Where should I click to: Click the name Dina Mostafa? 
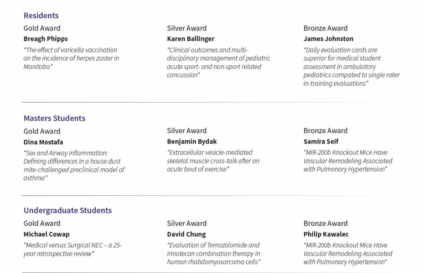pyautogui.click(x=43, y=142)
